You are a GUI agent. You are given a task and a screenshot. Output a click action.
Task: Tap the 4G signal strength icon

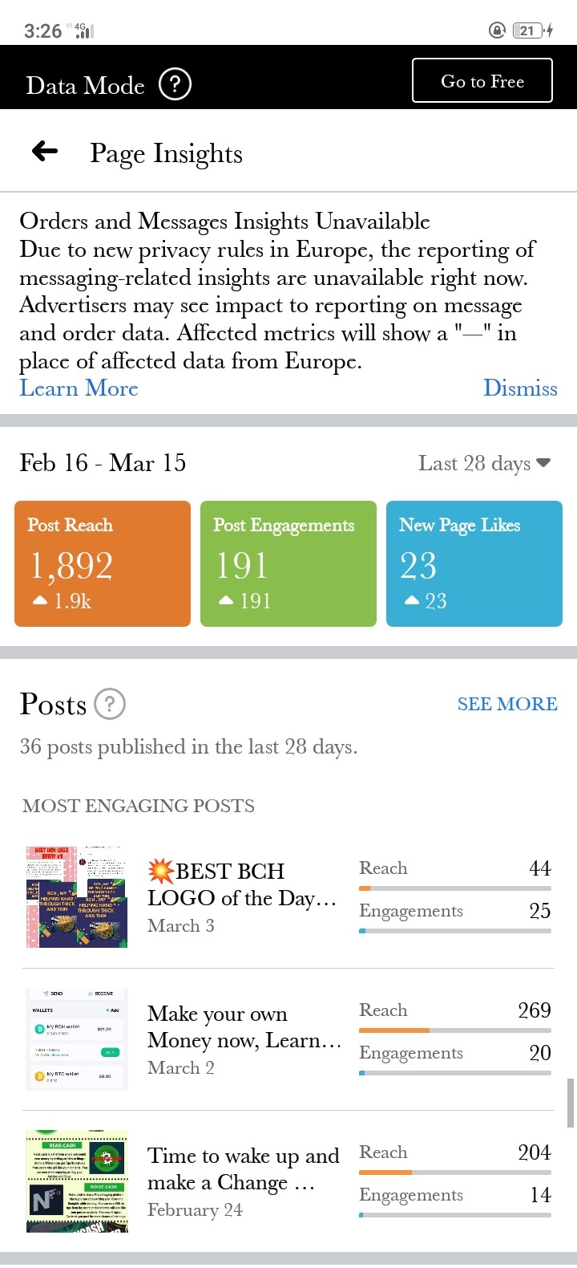(x=83, y=30)
